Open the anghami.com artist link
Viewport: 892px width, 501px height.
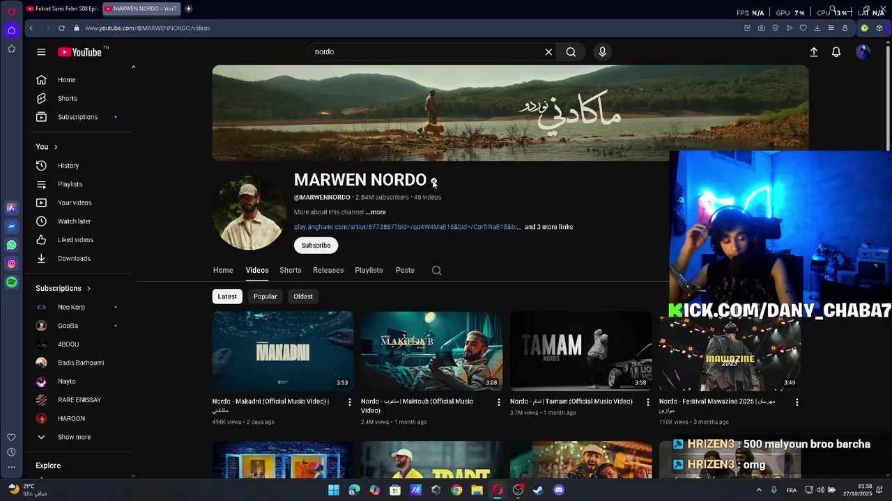click(x=407, y=227)
